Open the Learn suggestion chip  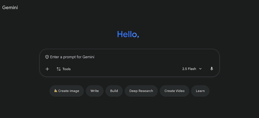point(200,91)
